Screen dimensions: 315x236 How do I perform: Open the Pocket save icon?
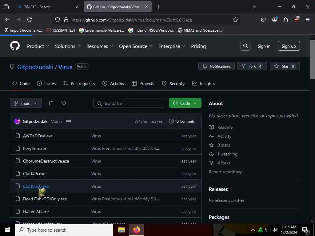coord(263,20)
